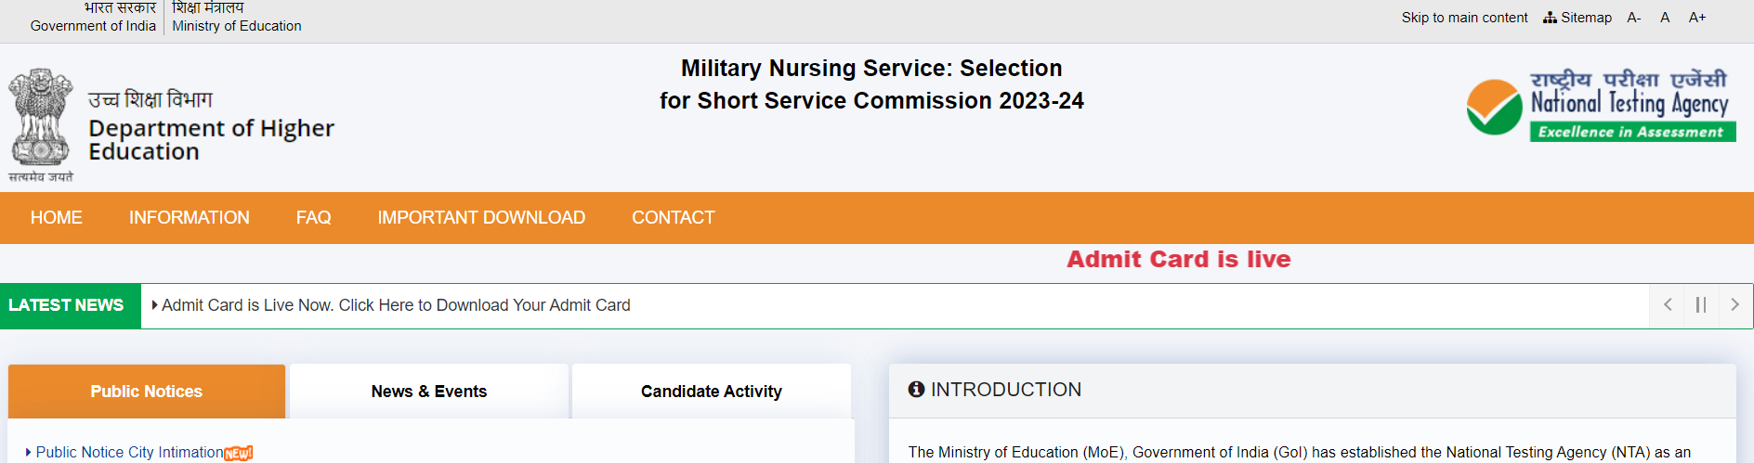The width and height of the screenshot is (1754, 463).
Task: Increase font size with A+ button
Action: coord(1697,18)
